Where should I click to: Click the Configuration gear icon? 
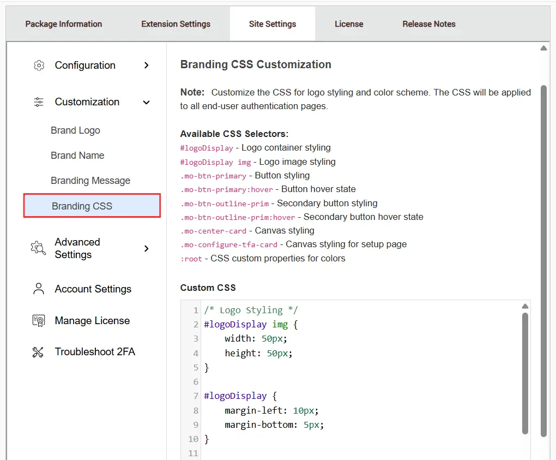click(39, 65)
